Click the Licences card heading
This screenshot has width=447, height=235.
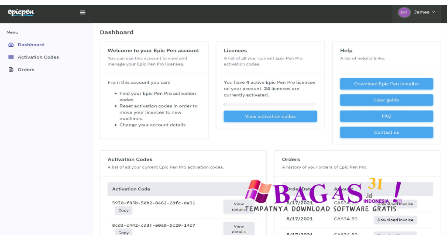(x=235, y=51)
